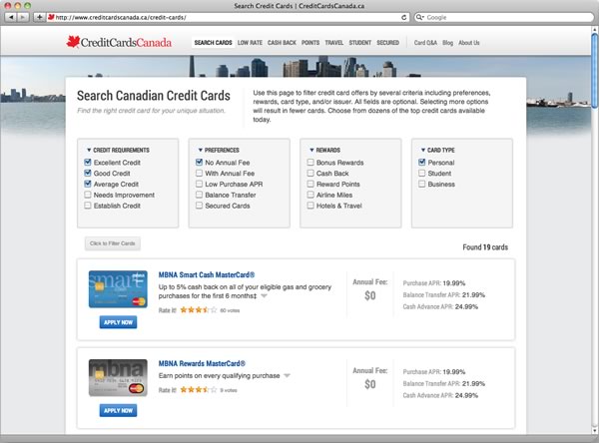
Task: Open the Cash Back nav item
Action: click(282, 42)
